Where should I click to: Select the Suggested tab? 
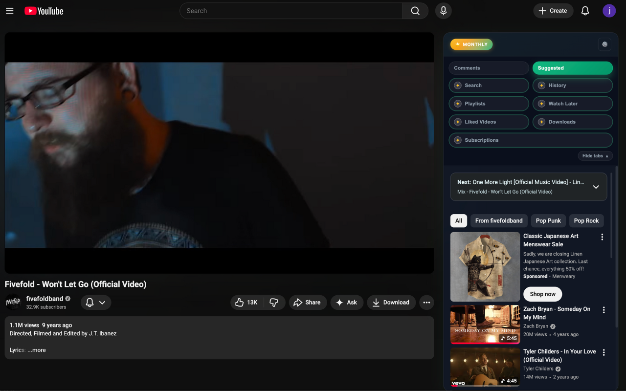point(573,68)
